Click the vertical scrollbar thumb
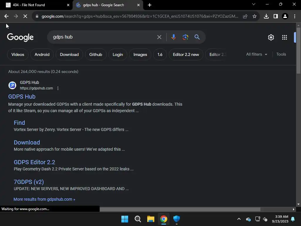The image size is (301, 226). [298, 51]
